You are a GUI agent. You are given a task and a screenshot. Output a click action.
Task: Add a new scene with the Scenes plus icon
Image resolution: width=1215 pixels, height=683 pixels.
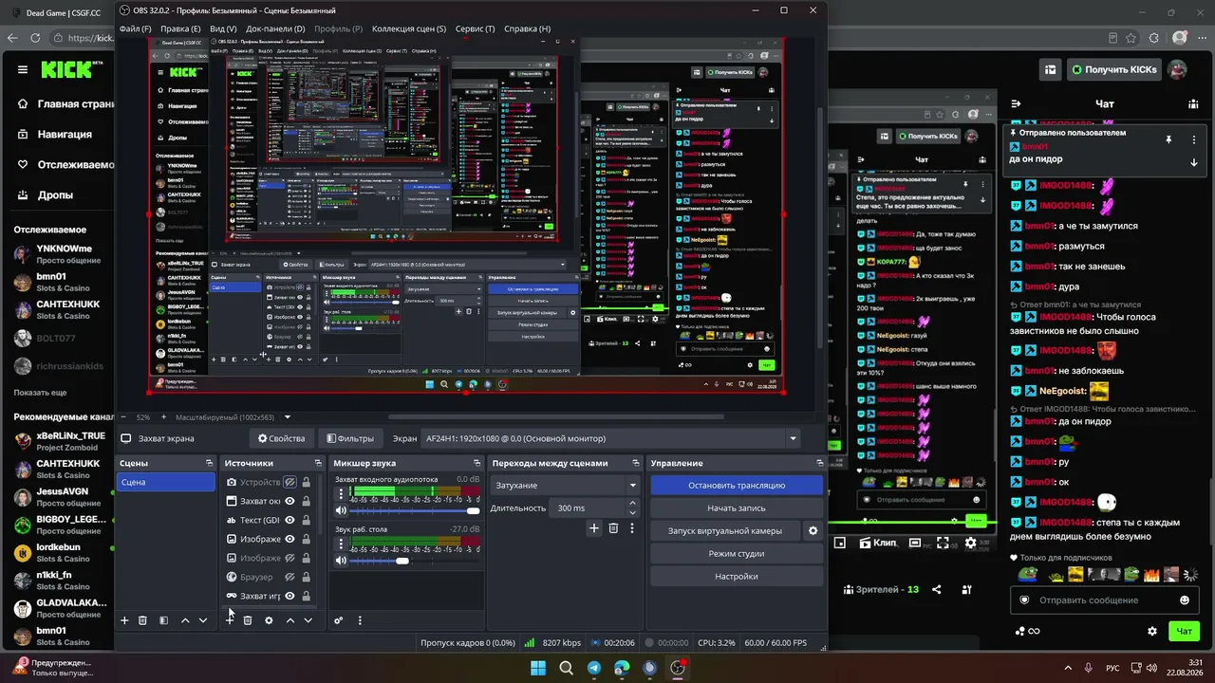coord(124,620)
